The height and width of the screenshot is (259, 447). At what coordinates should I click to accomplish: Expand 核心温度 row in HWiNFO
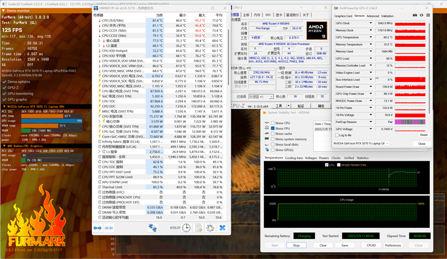[x=99, y=41]
